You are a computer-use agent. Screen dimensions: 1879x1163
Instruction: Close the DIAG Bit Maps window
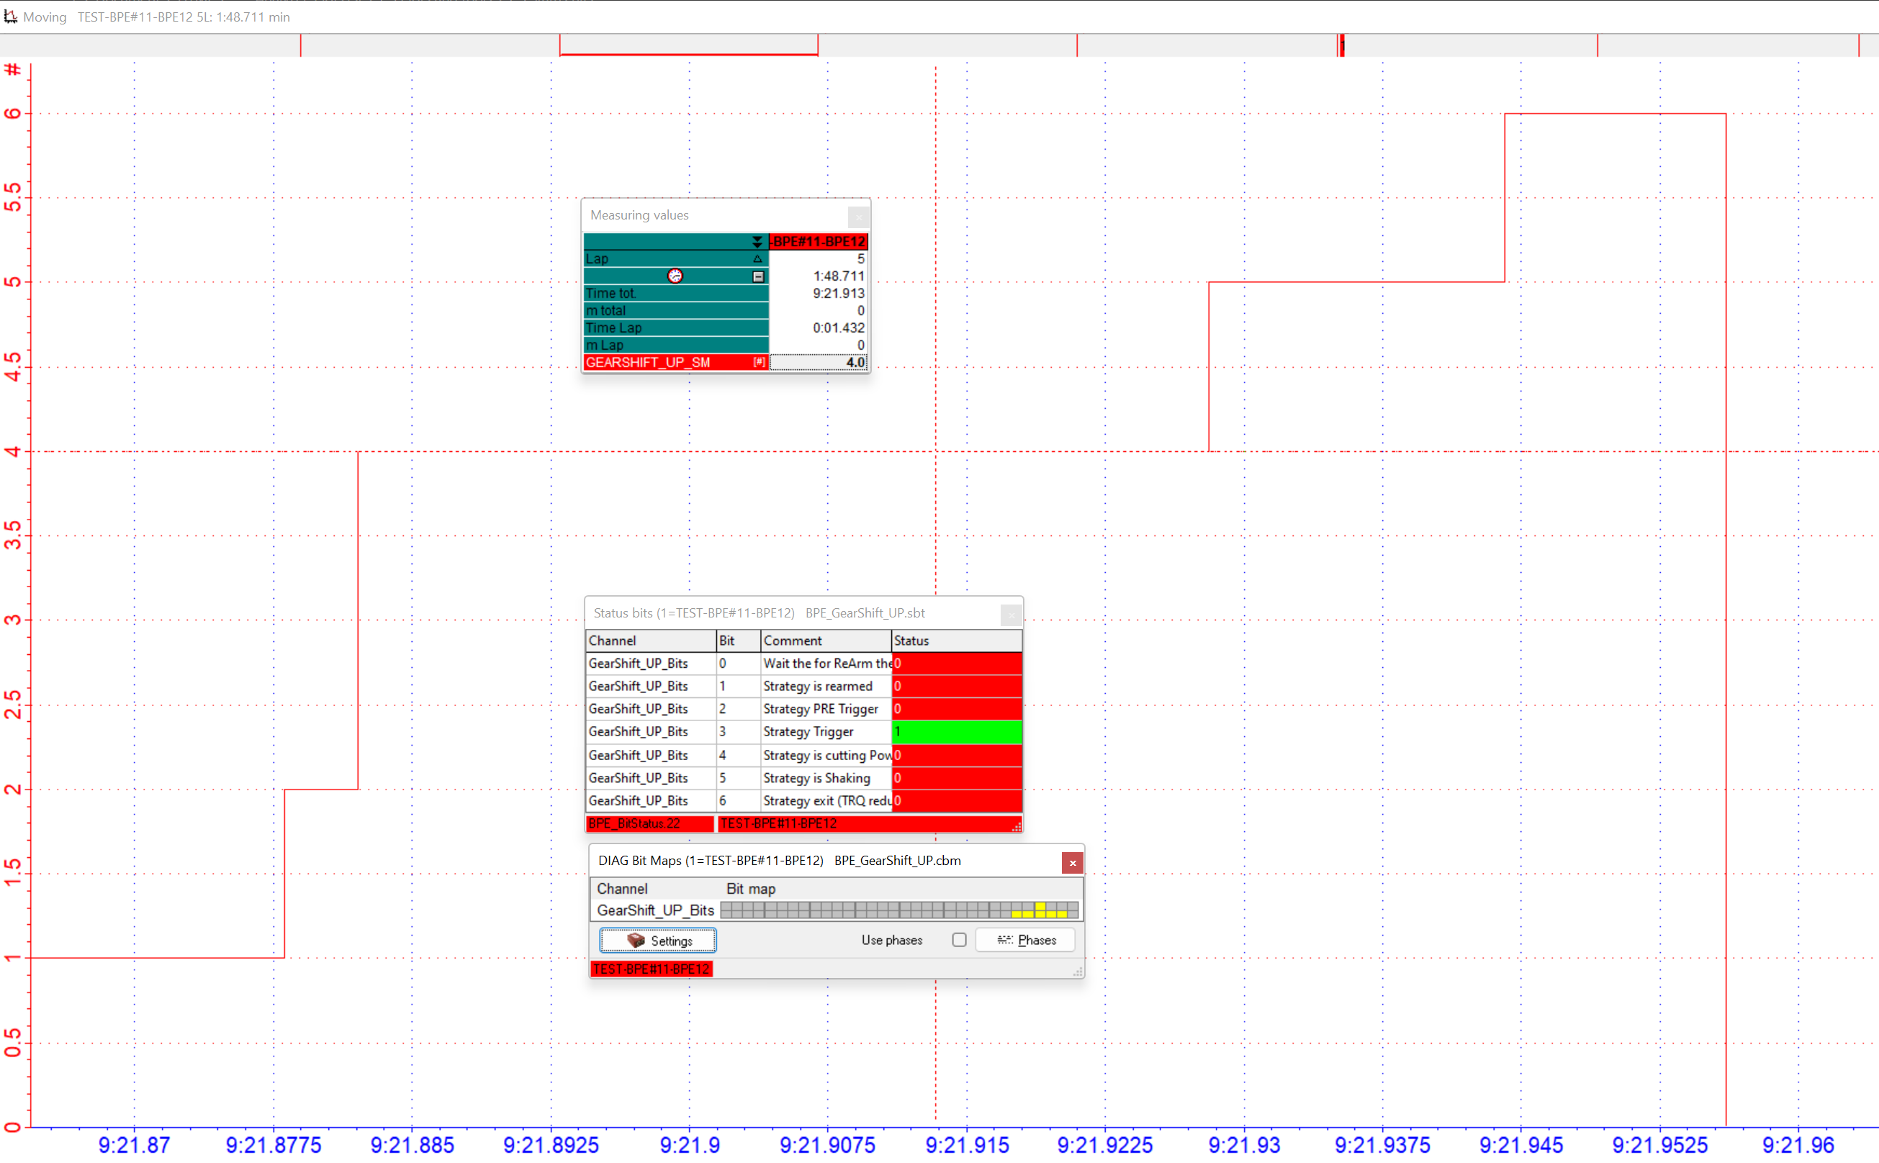(x=1072, y=863)
